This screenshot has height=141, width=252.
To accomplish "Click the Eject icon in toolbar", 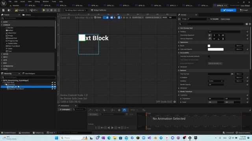I will [x=55, y=10].
